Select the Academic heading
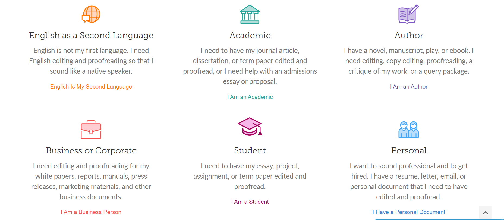This screenshot has width=504, height=220. [x=250, y=35]
